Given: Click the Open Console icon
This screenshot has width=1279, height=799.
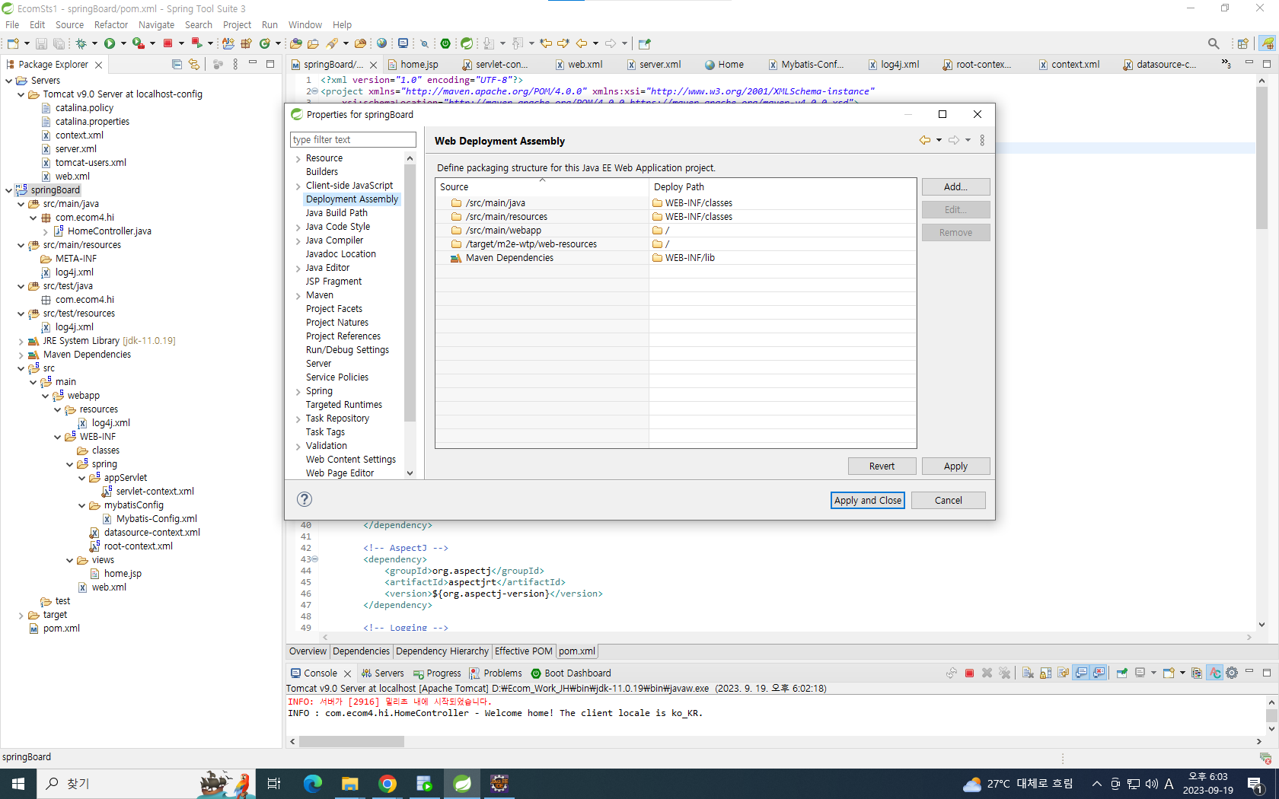Looking at the screenshot, I should pyautogui.click(x=1169, y=673).
